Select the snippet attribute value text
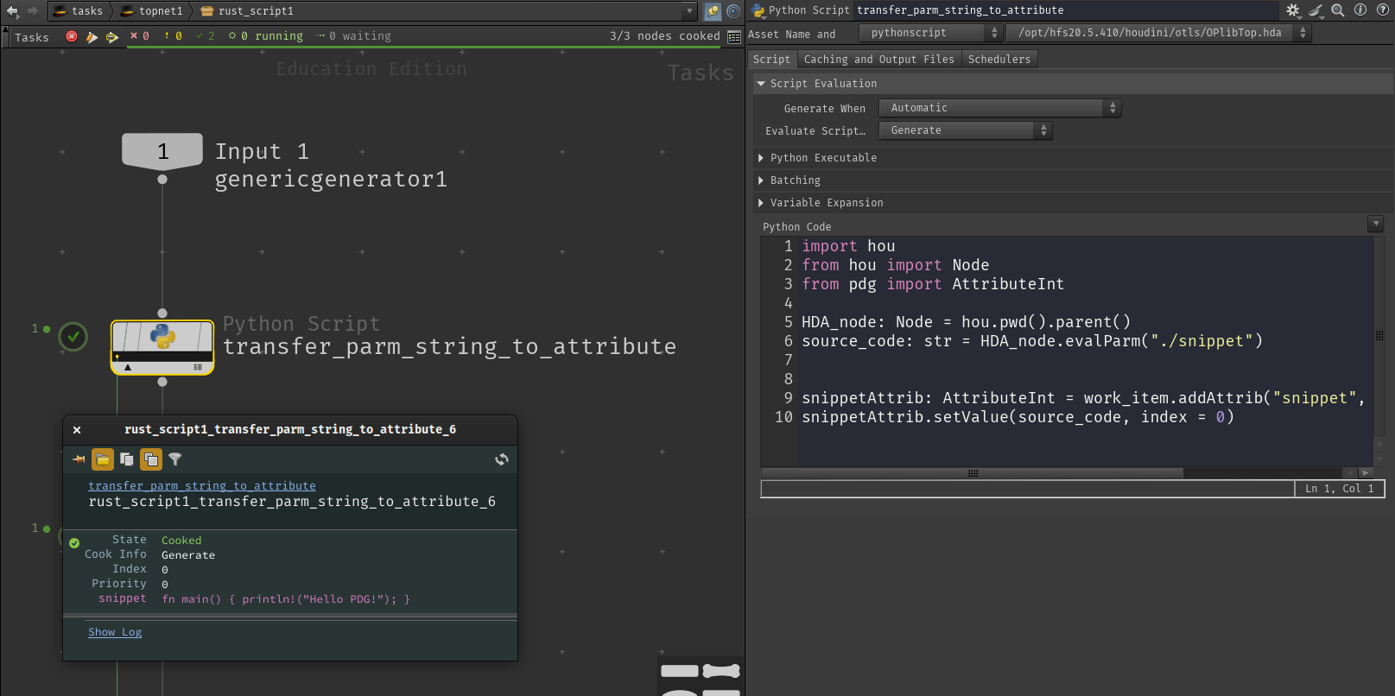 (x=286, y=599)
